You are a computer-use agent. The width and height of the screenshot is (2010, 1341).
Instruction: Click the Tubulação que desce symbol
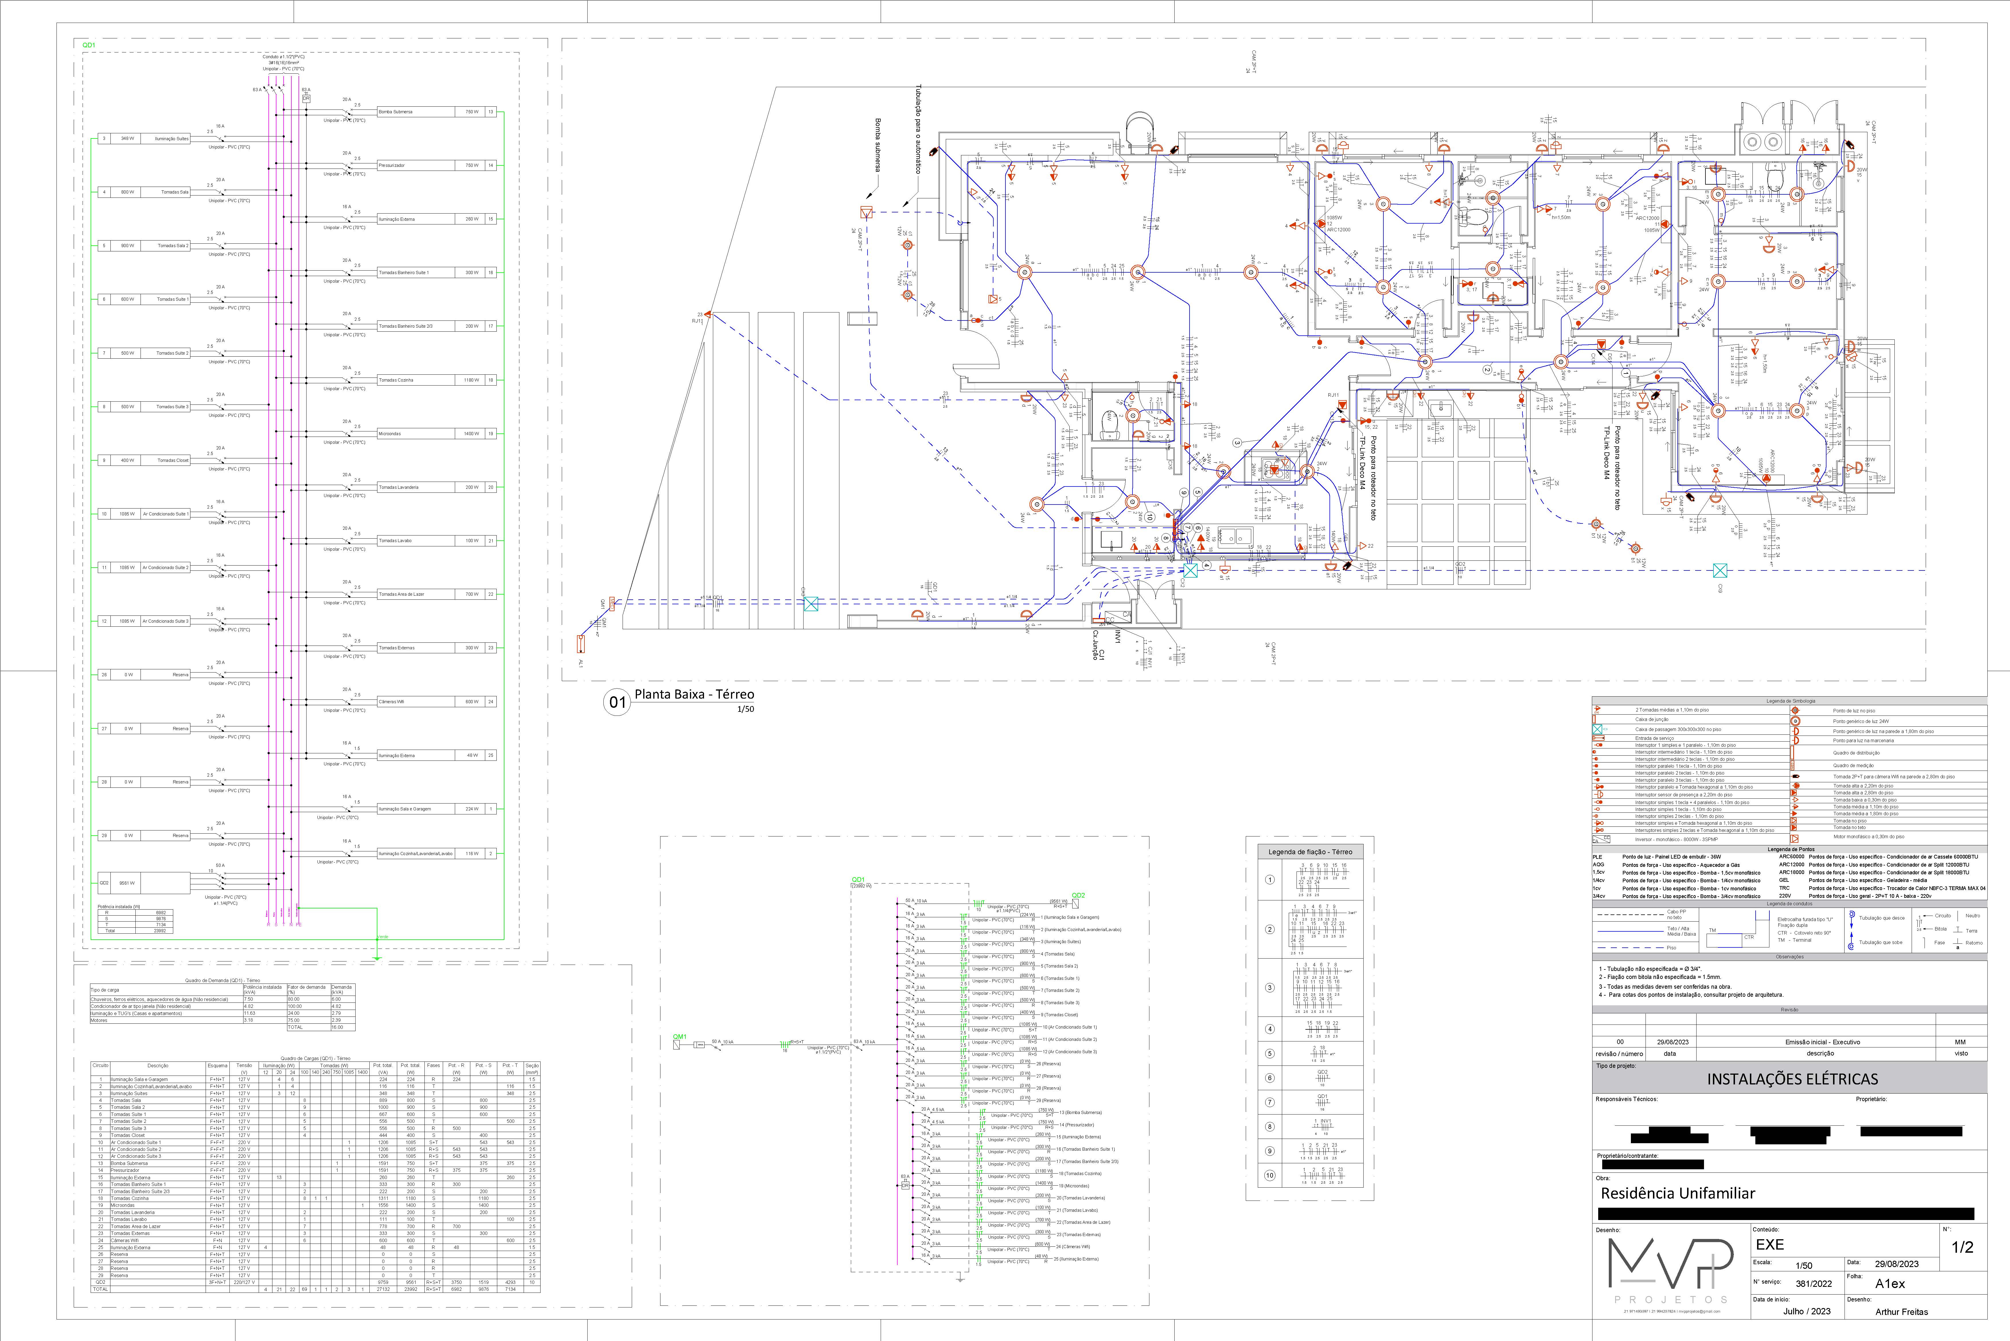(1852, 919)
